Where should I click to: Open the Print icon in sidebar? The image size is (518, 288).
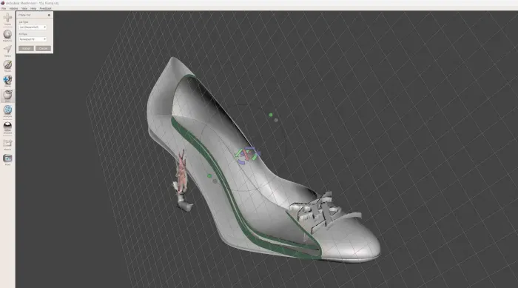7,158
